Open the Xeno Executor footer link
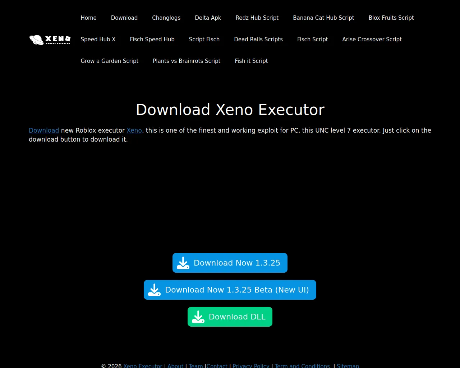 click(143, 366)
